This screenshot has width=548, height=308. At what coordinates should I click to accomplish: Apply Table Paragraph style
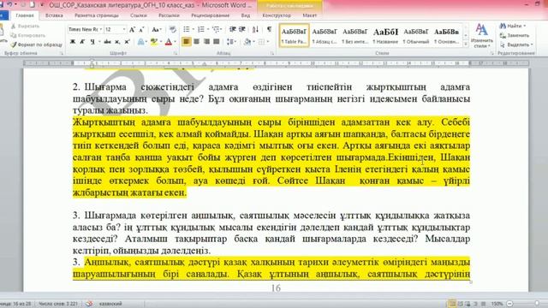tap(295, 36)
